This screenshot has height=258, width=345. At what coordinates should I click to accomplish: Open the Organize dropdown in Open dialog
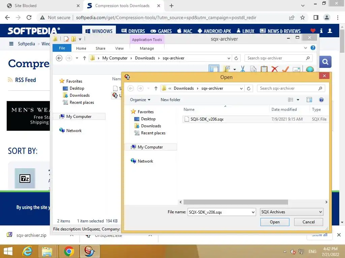coord(140,99)
